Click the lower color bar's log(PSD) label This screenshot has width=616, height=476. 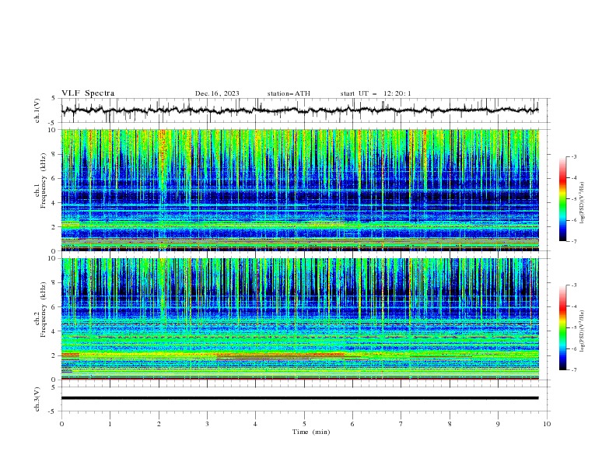[582, 331]
